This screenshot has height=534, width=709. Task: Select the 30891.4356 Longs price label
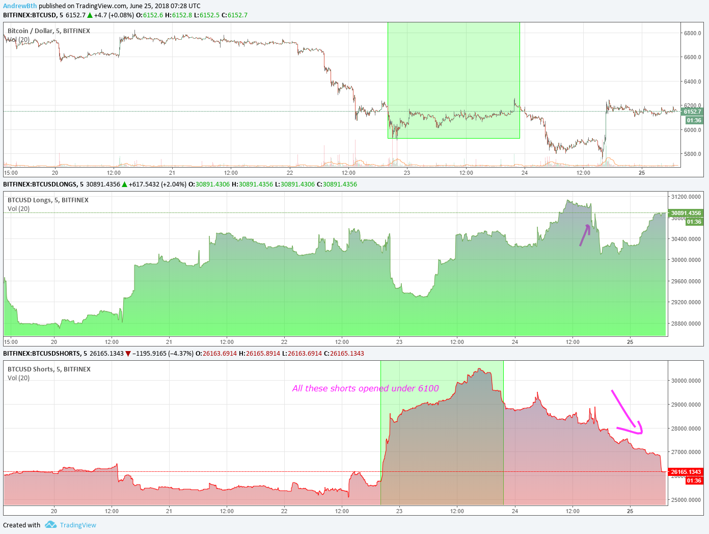pyautogui.click(x=686, y=213)
